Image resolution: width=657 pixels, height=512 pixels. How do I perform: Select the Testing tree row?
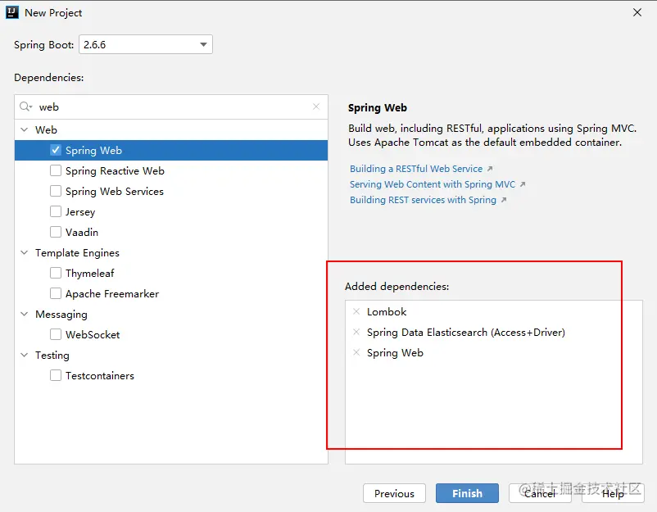click(x=171, y=355)
